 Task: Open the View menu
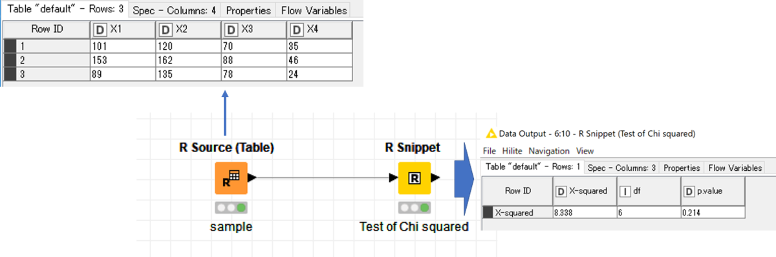pyautogui.click(x=585, y=151)
